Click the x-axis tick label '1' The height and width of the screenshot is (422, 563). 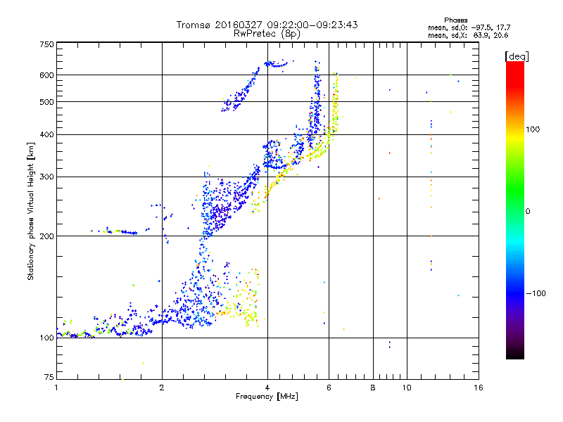tap(56, 388)
